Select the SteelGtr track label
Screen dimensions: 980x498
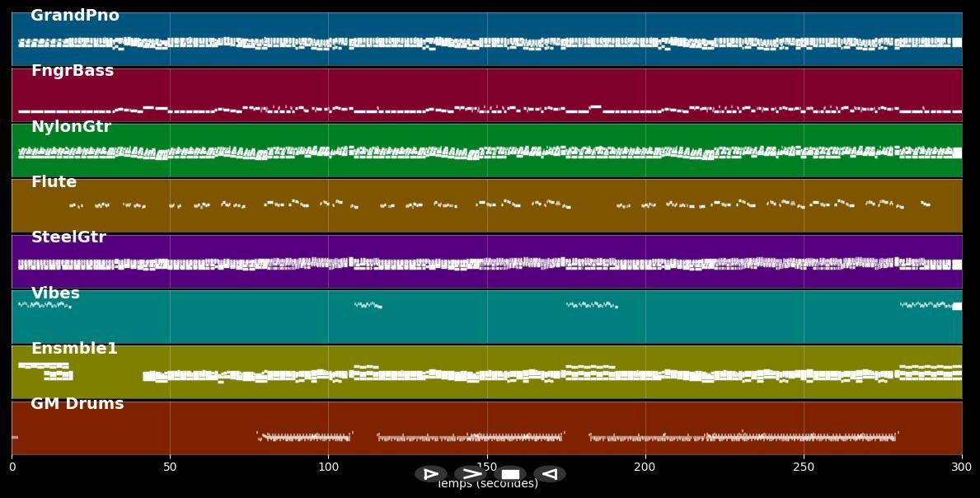coord(68,237)
